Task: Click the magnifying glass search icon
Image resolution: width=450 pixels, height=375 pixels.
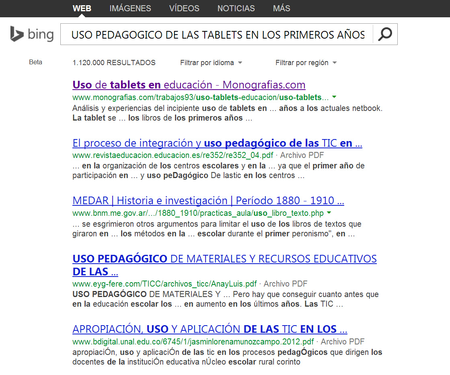Action: (385, 35)
